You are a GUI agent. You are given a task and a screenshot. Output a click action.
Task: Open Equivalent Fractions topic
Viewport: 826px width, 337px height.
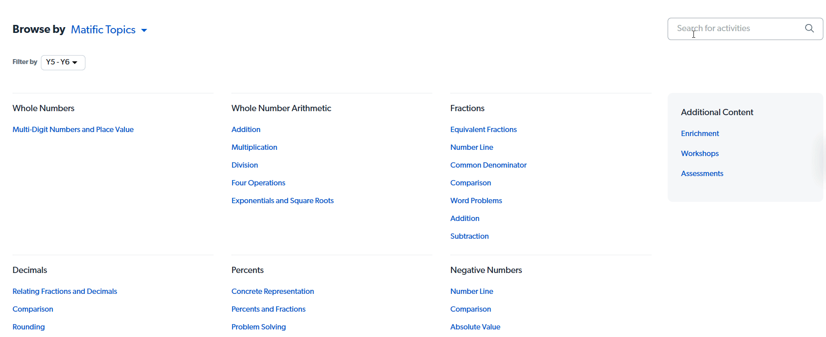tap(484, 129)
